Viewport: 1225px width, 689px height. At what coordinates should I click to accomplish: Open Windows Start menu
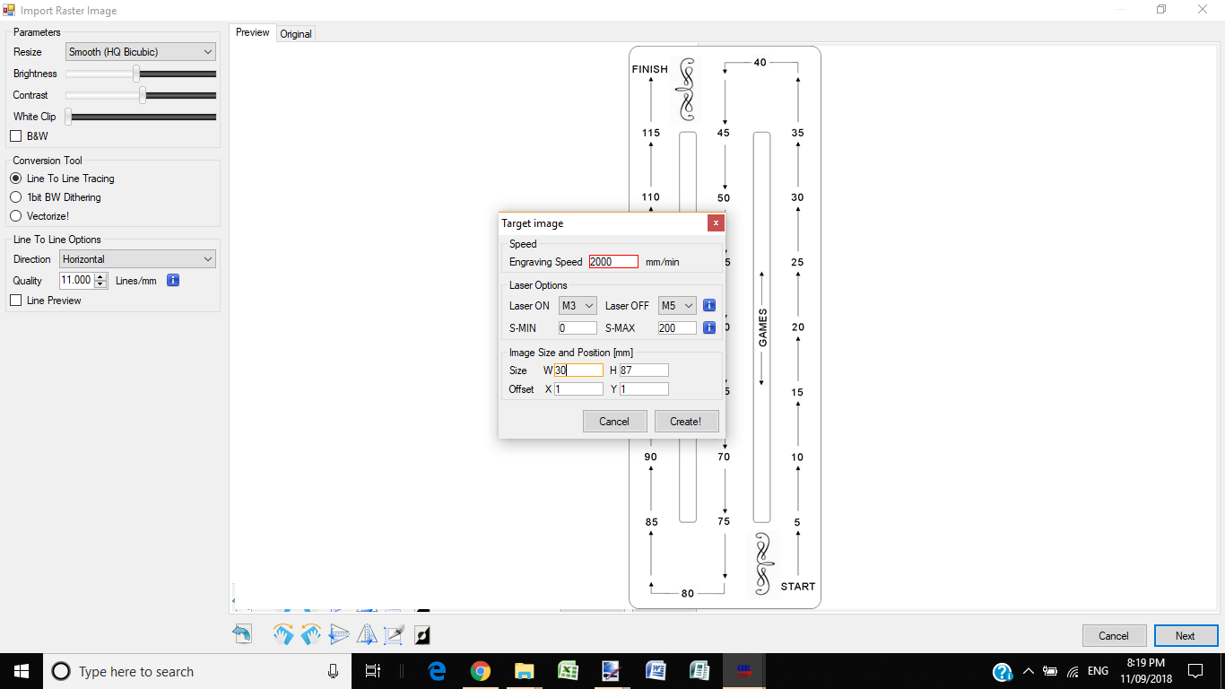(21, 671)
